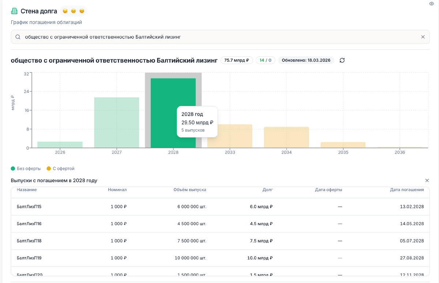Select the highlighted 2028 bar

pyautogui.click(x=173, y=113)
